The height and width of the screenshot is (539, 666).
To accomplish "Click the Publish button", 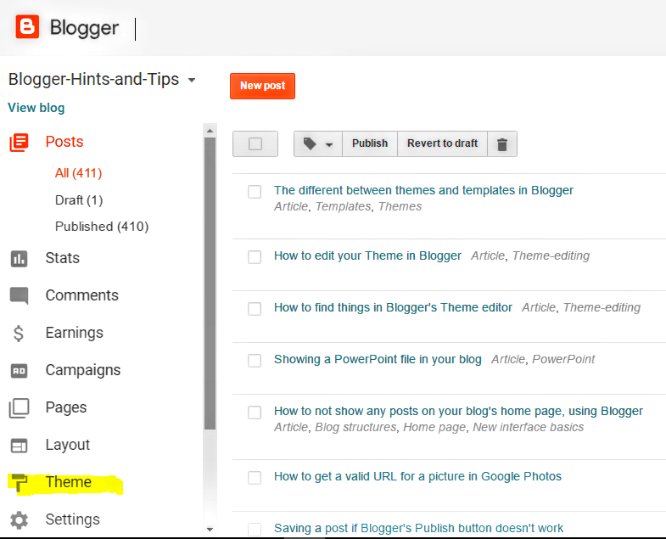I will (x=370, y=143).
